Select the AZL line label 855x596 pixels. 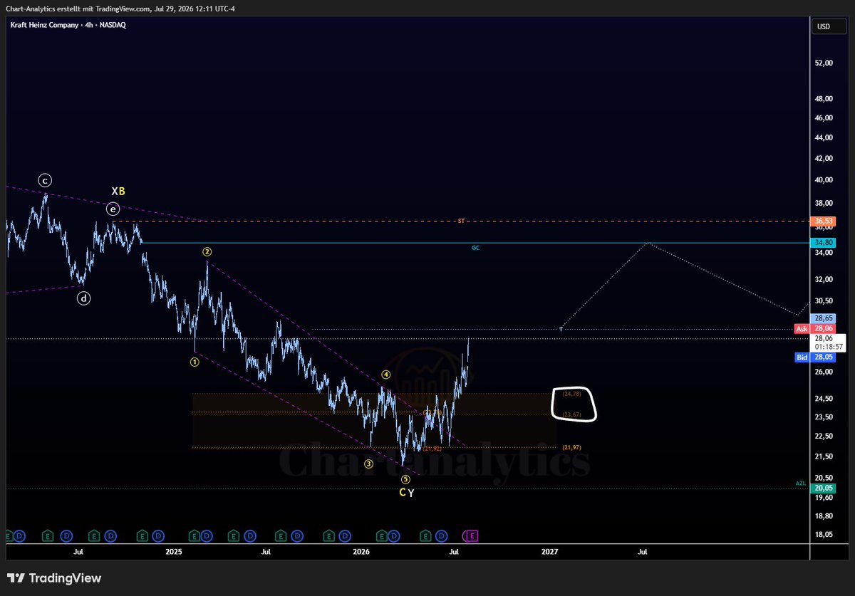(800, 483)
